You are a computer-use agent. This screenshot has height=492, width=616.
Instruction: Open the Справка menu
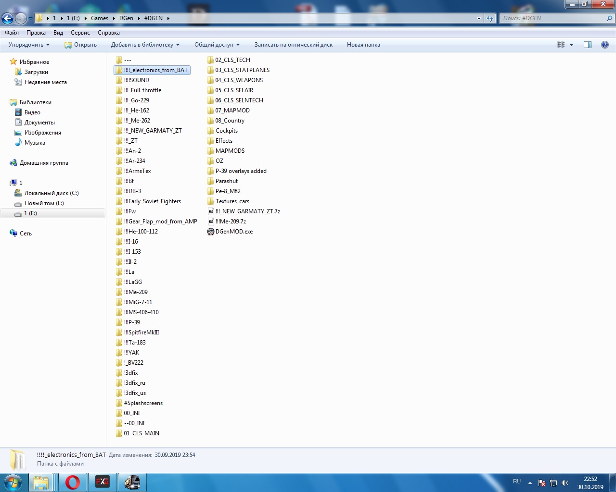click(109, 33)
